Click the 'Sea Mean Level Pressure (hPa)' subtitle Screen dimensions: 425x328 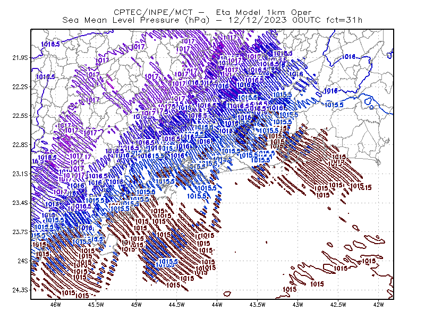[136, 20]
